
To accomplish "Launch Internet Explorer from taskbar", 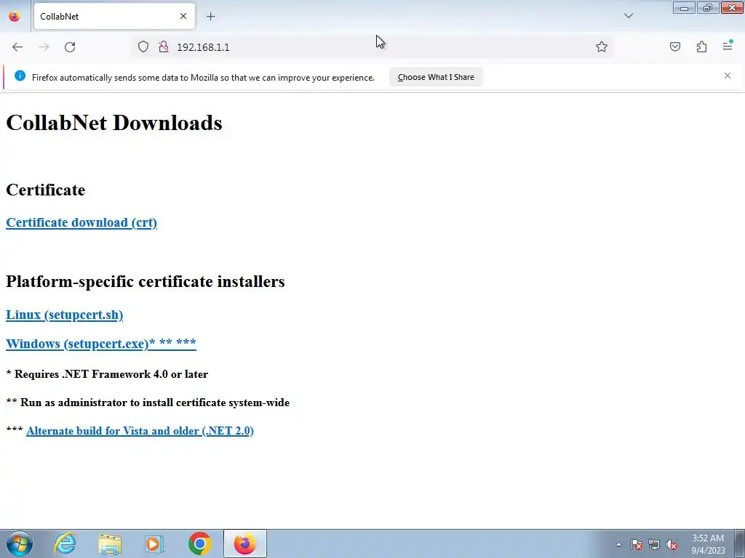I will [65, 543].
